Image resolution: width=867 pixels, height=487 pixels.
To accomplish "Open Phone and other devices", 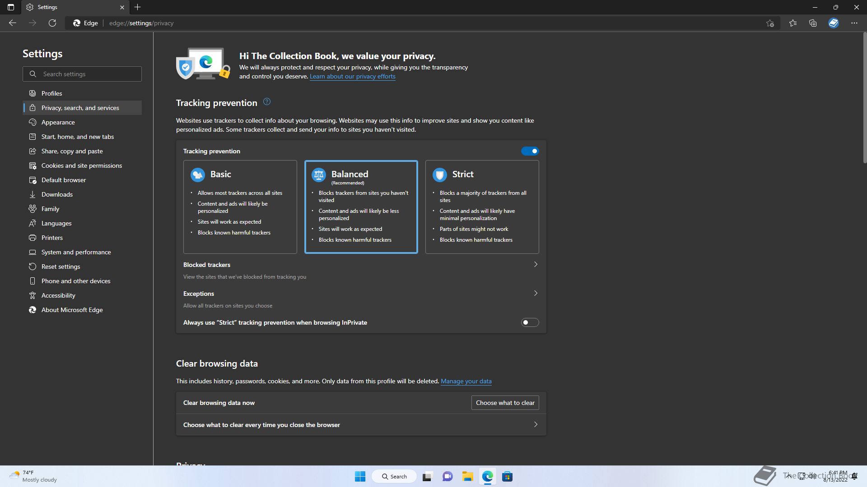I will (82, 281).
